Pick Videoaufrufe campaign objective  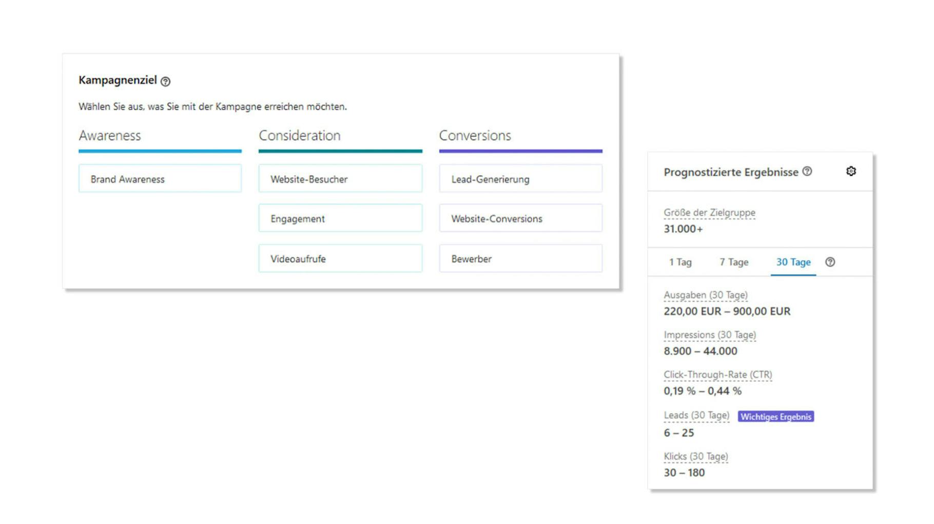coord(340,258)
